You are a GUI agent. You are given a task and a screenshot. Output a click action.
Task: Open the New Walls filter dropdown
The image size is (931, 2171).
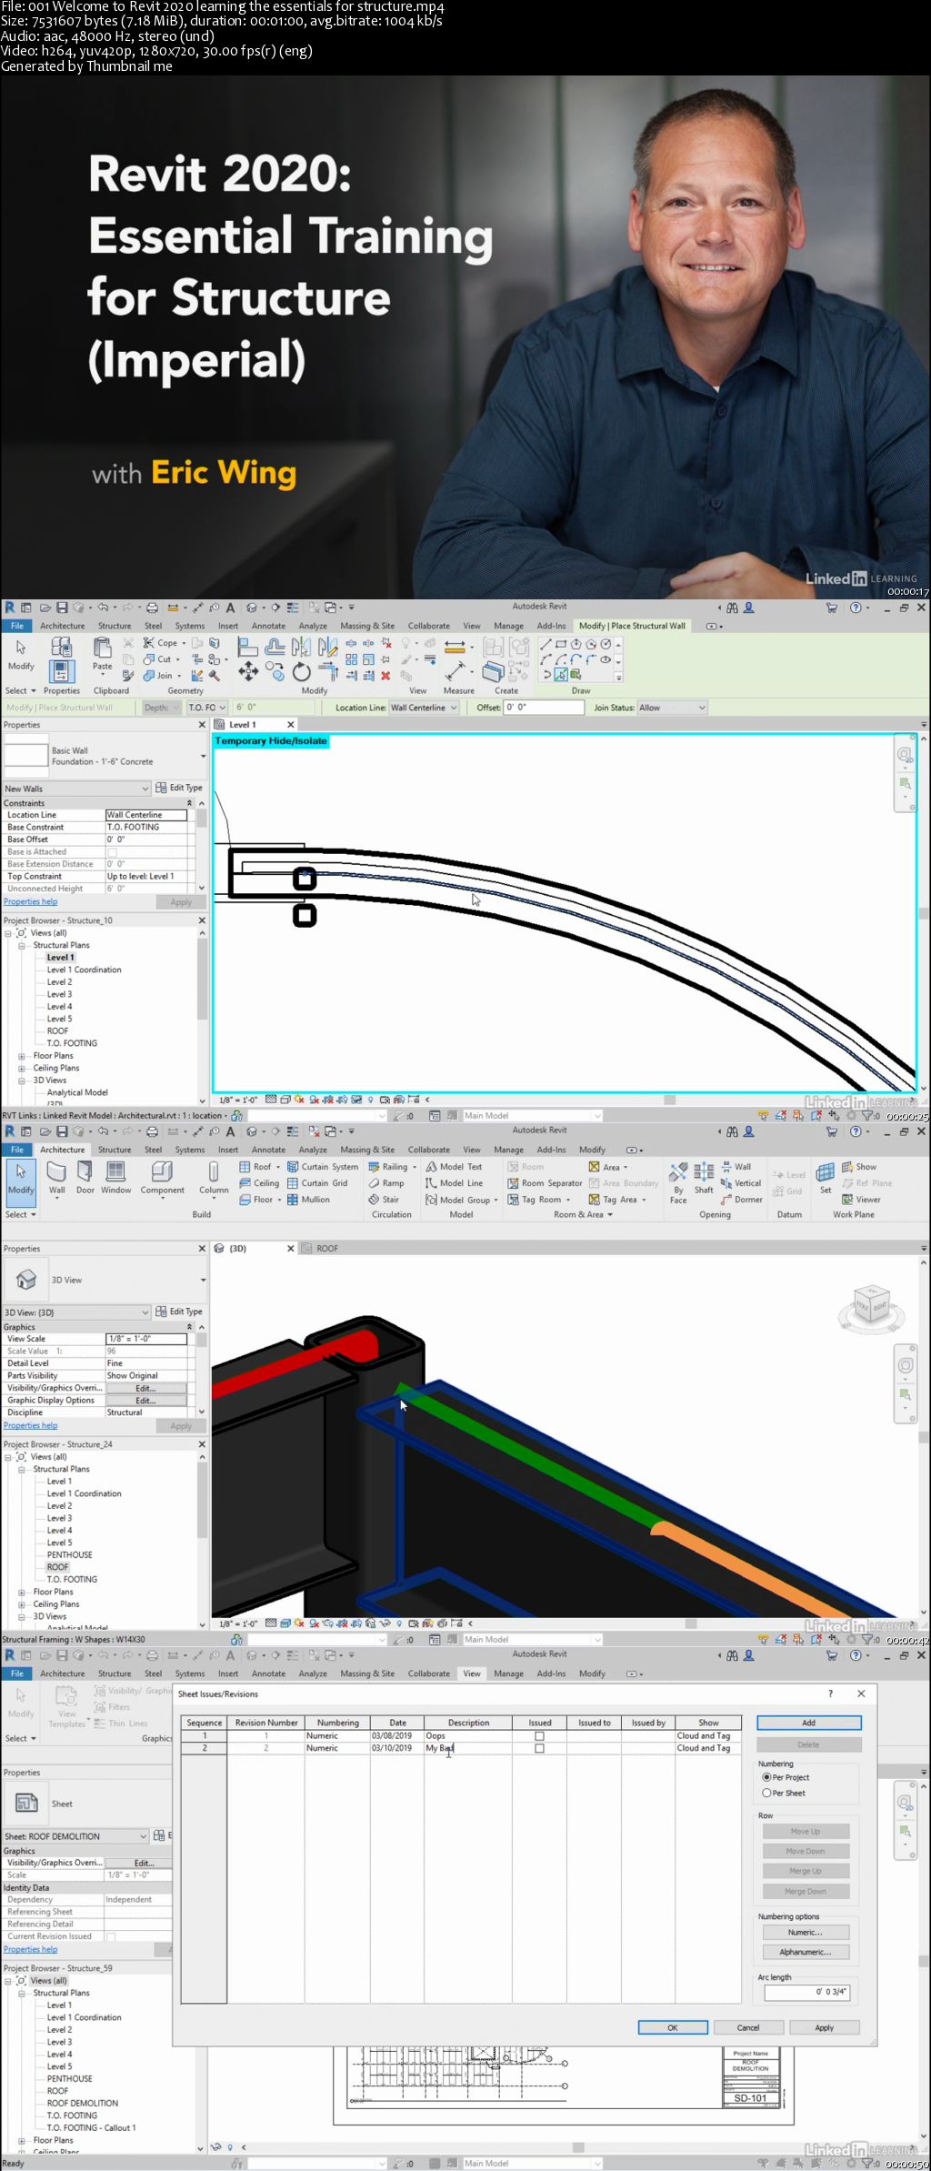[76, 789]
